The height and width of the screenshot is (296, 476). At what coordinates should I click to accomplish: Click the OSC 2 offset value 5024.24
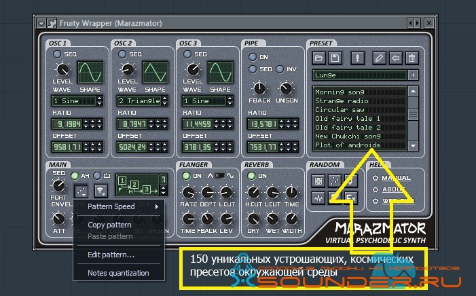pos(132,147)
